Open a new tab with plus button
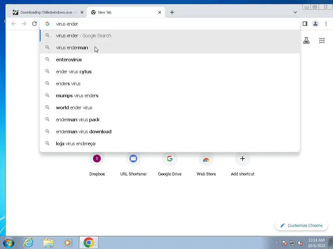 (x=172, y=12)
